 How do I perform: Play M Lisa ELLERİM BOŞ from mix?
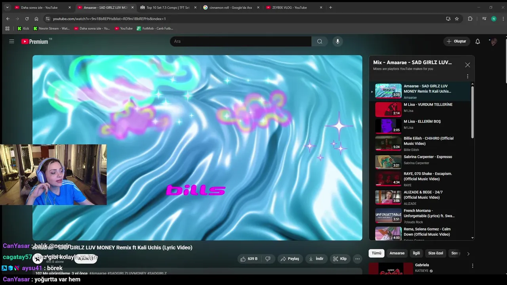(420, 126)
